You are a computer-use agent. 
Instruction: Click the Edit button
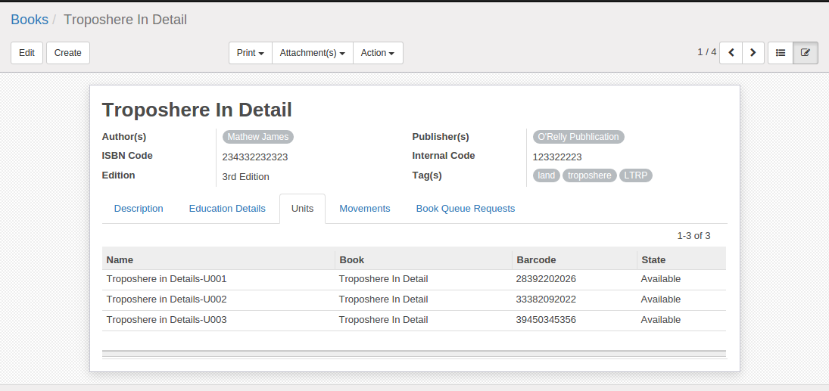point(26,53)
